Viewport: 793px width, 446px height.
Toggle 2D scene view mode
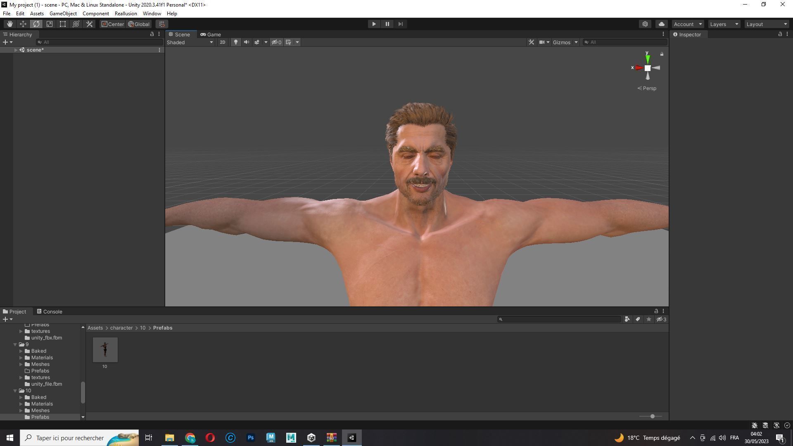223,42
